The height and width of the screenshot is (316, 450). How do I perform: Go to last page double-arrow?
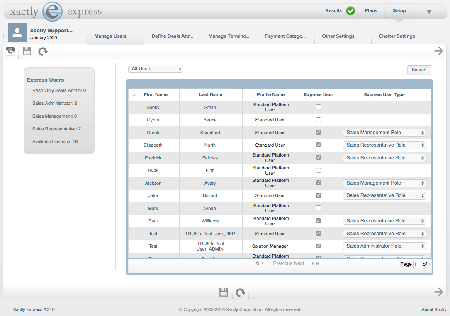318,263
